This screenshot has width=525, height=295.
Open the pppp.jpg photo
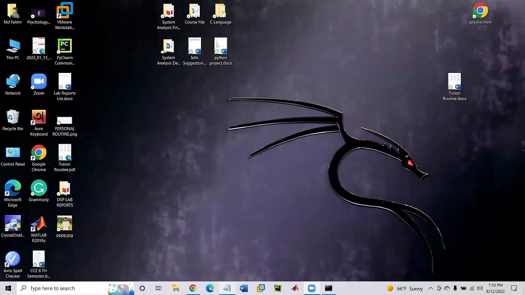(x=65, y=227)
